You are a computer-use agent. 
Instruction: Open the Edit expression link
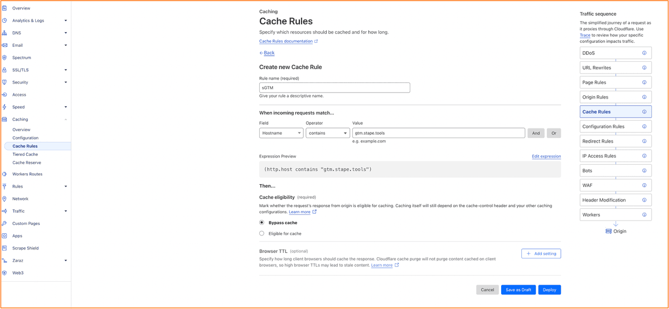(x=546, y=156)
